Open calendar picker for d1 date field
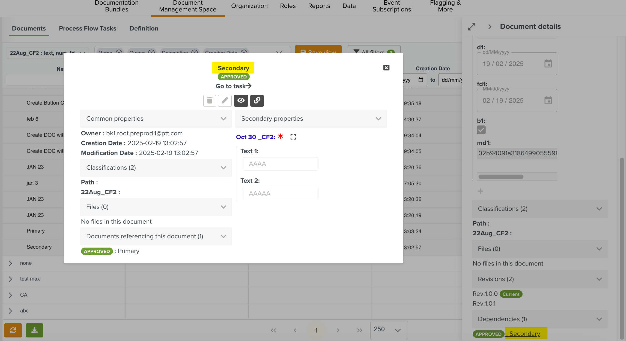This screenshot has width=626, height=341. coord(548,64)
